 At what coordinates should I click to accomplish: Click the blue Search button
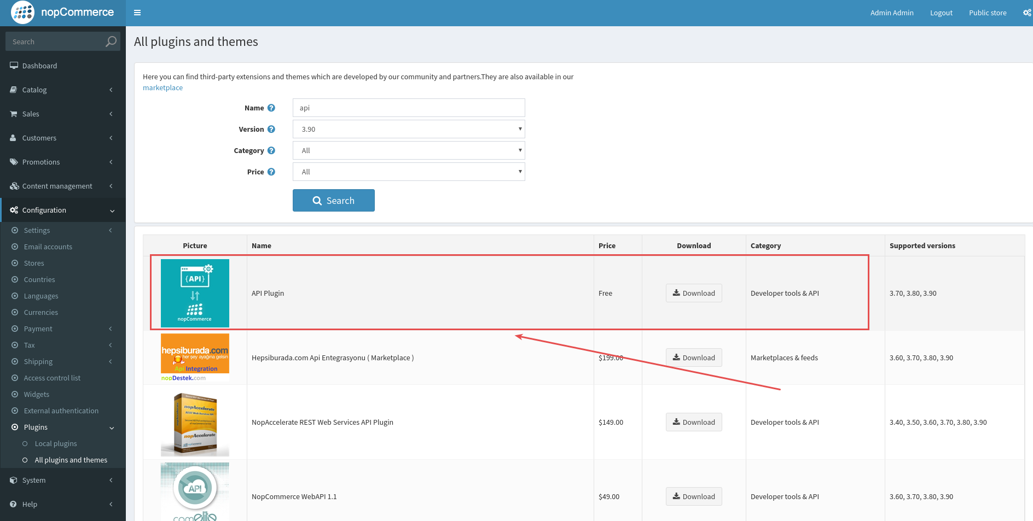click(334, 201)
